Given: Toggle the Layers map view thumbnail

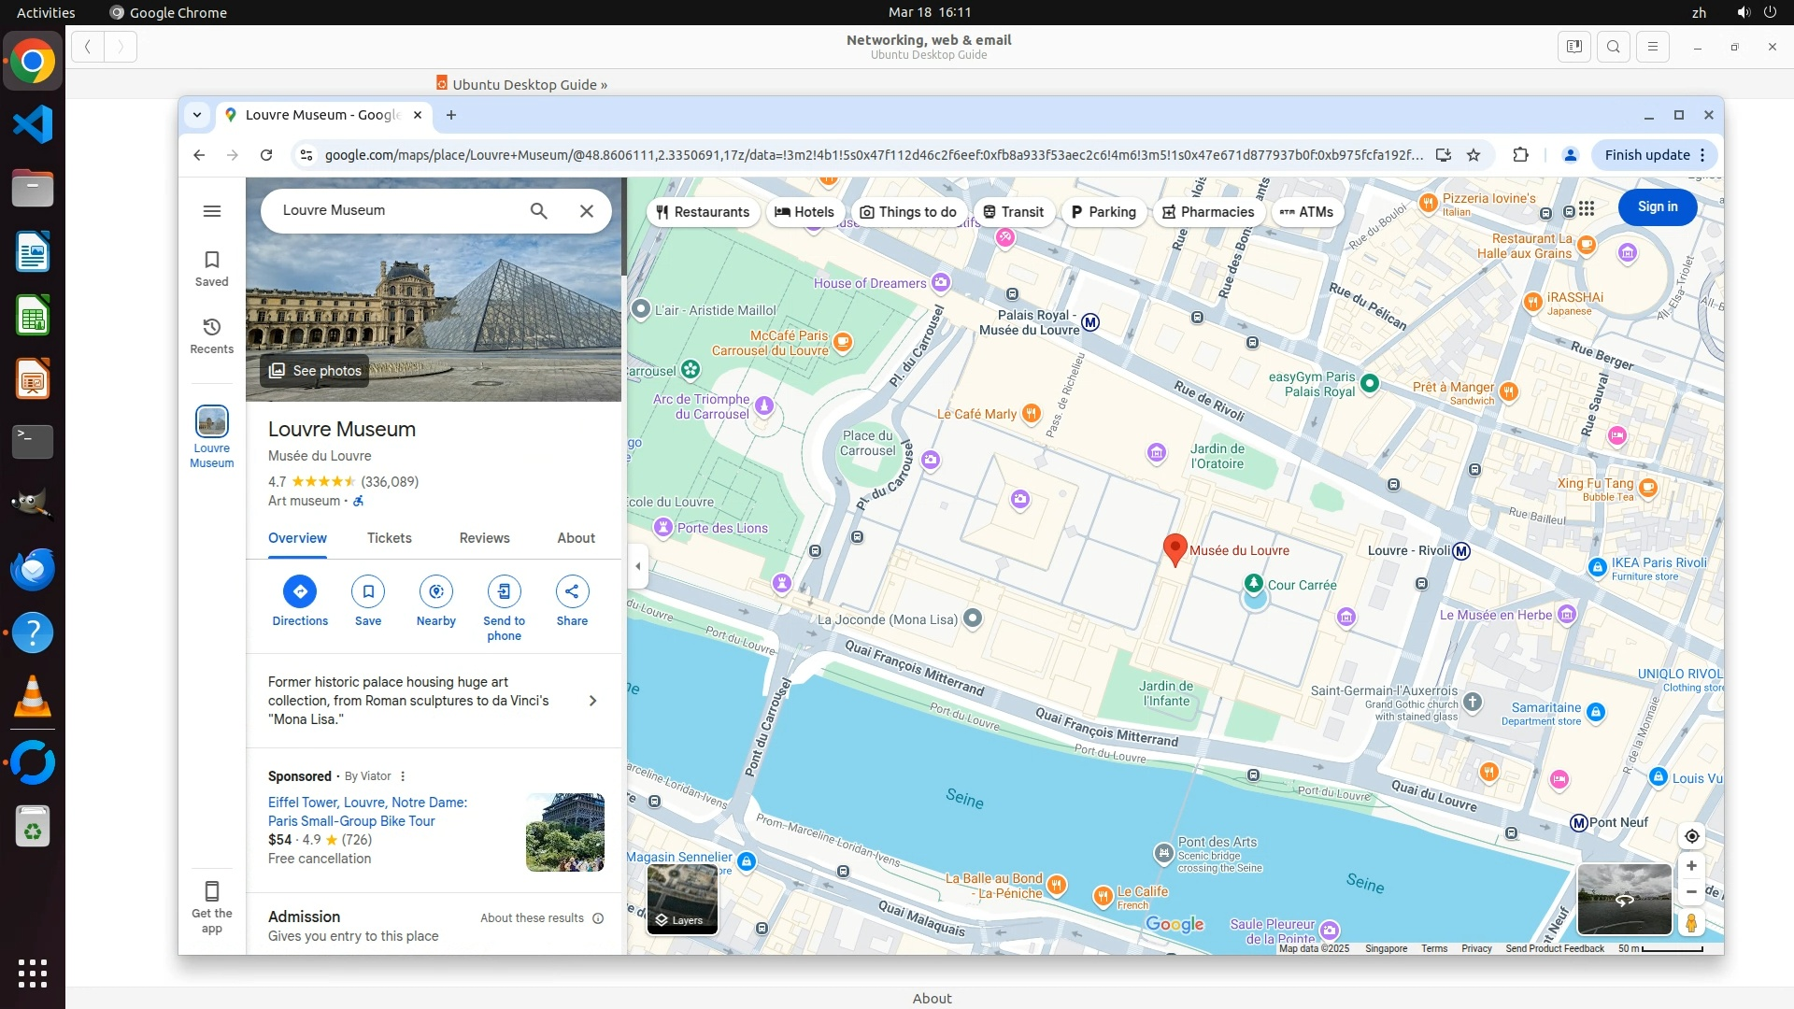Looking at the screenshot, I should coord(682,899).
